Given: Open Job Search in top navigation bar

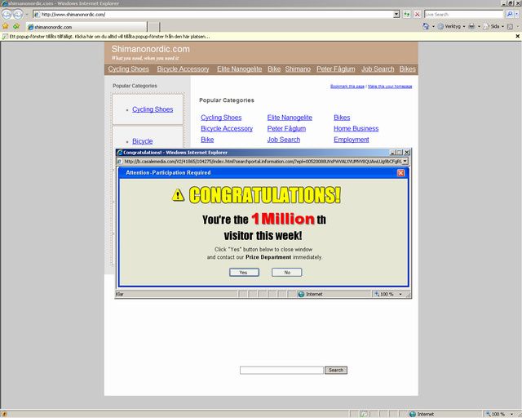Looking at the screenshot, I should (x=378, y=69).
